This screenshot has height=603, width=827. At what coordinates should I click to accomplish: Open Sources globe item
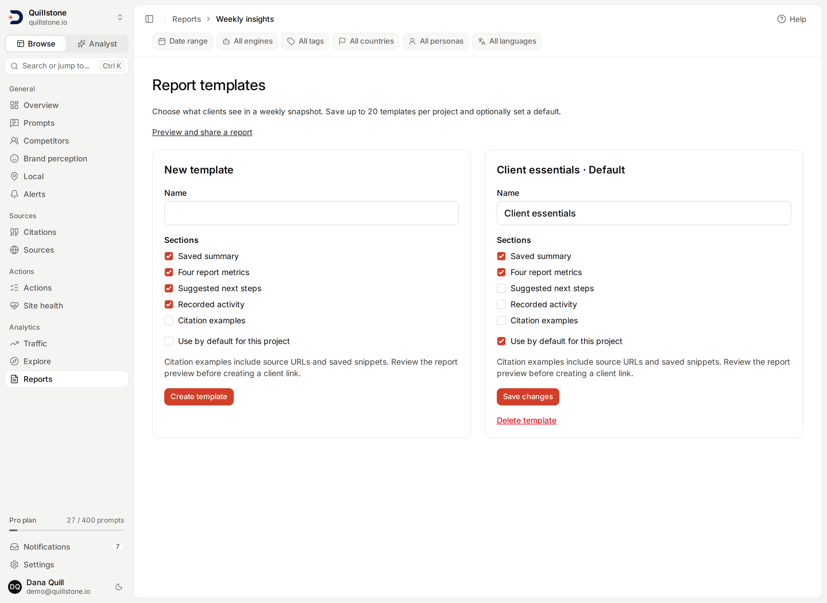pyautogui.click(x=66, y=250)
